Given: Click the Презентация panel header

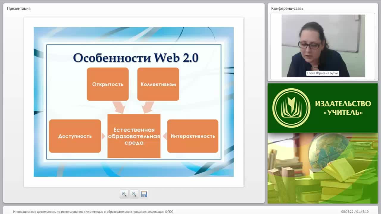Looking at the screenshot, I should [19, 8].
